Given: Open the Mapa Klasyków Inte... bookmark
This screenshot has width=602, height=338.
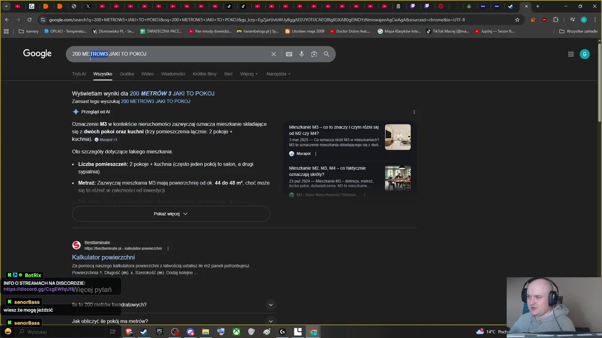Looking at the screenshot, I should 399,31.
